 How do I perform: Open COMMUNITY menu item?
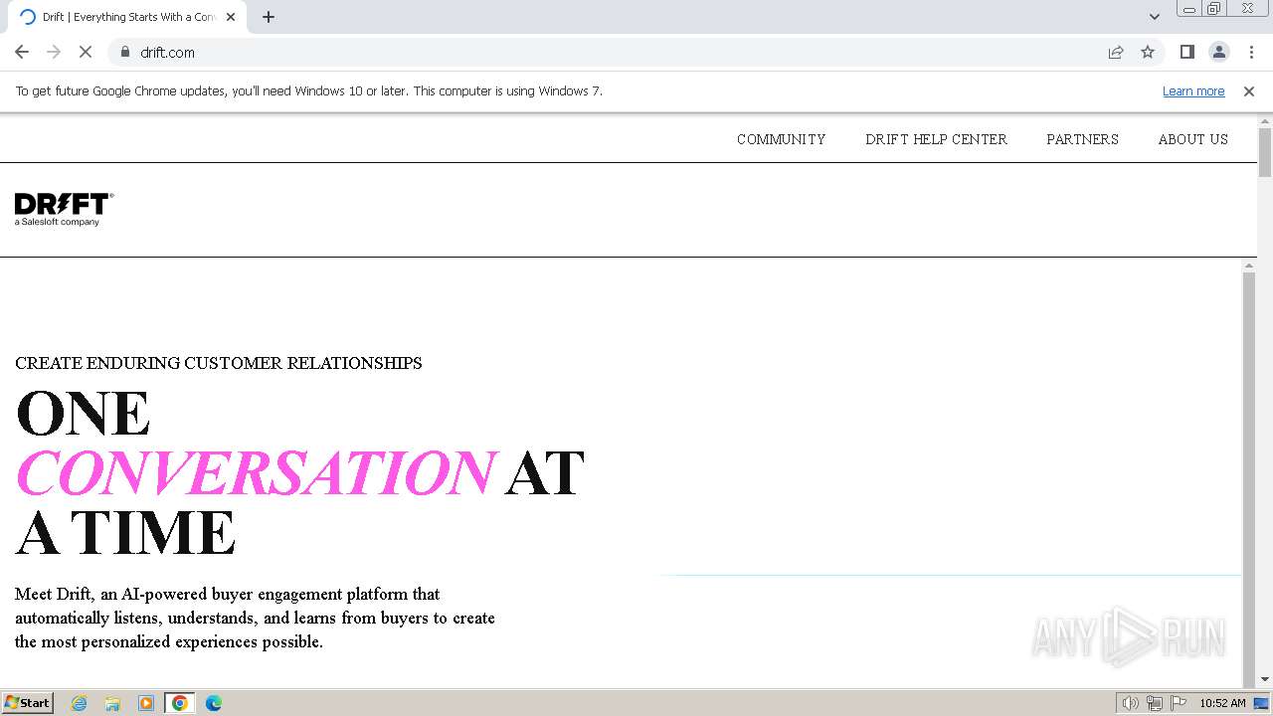[781, 139]
